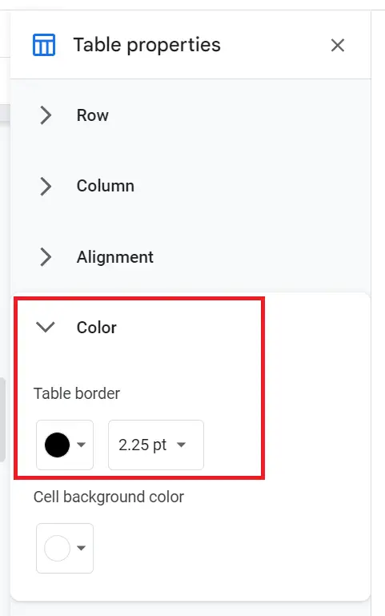The height and width of the screenshot is (616, 385).
Task: Pick the white cell background color swatch
Action: pyautogui.click(x=58, y=548)
